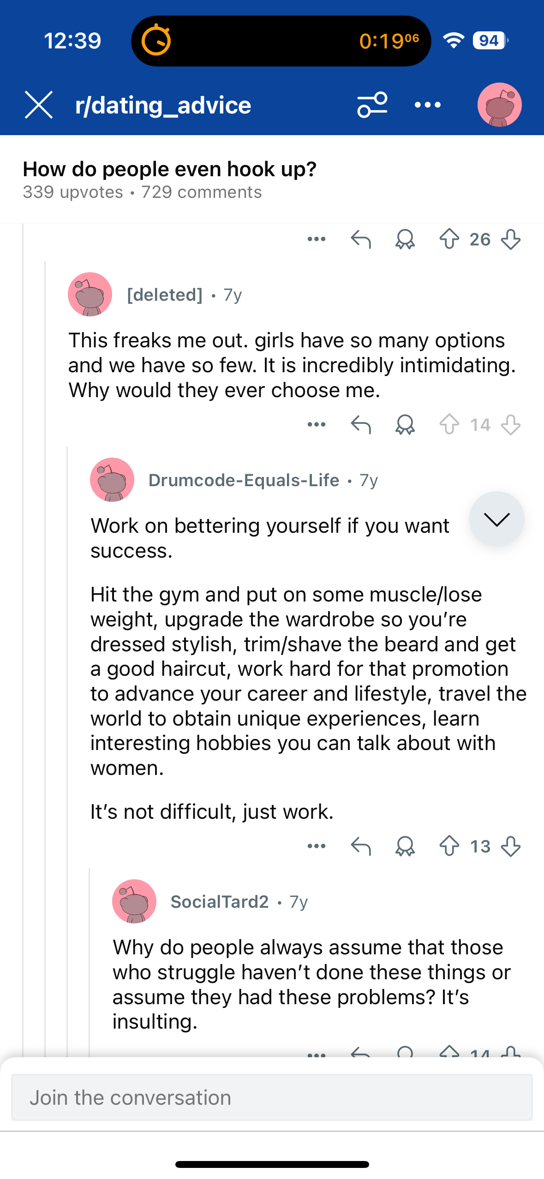Tap the timer icon in Dynamic Island
Screen dimensions: 544x1179
coord(156,41)
